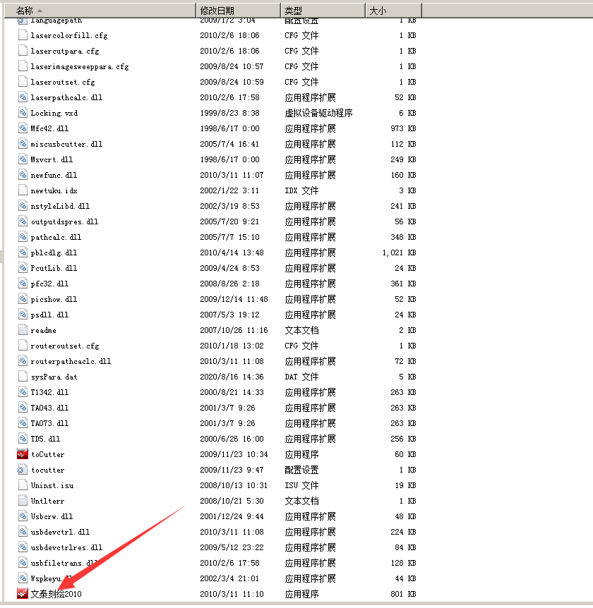Sort files by 大小 column header
The height and width of the screenshot is (608, 593).
tap(378, 11)
